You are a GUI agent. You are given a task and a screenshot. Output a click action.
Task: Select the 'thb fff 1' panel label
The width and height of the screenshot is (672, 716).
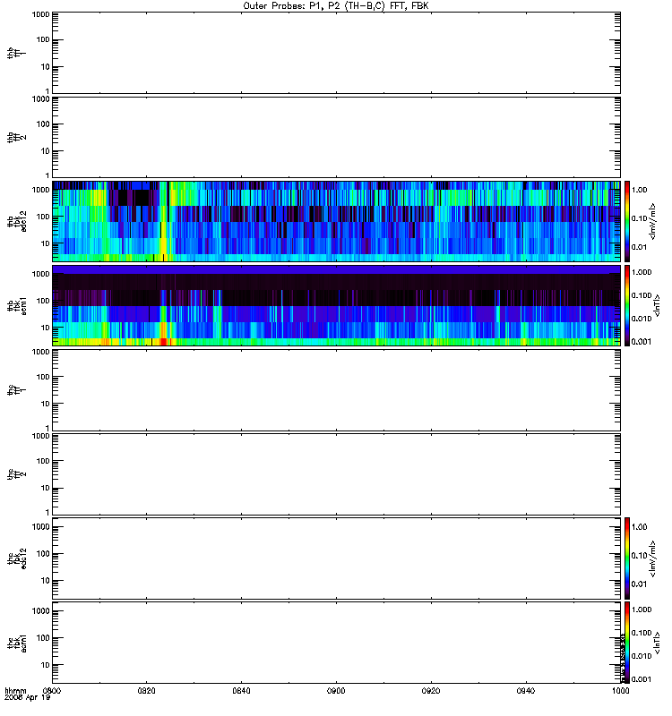[x=16, y=53]
